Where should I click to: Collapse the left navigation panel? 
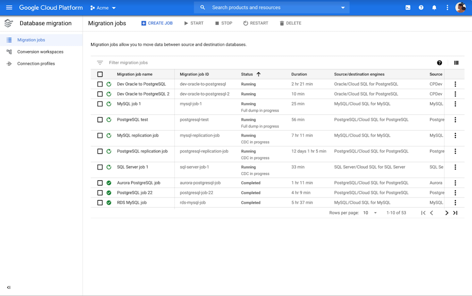[8, 288]
